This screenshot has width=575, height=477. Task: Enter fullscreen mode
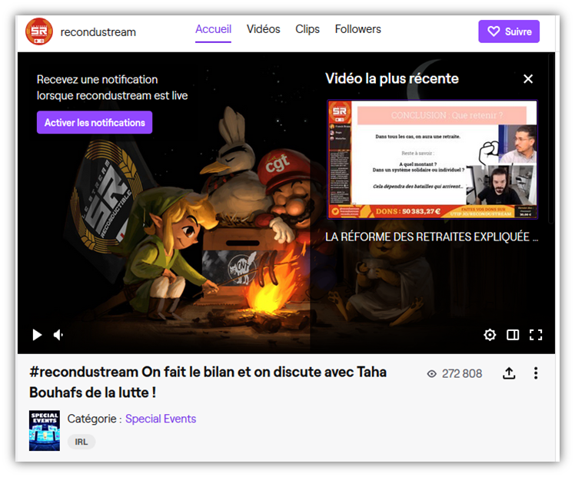click(536, 335)
